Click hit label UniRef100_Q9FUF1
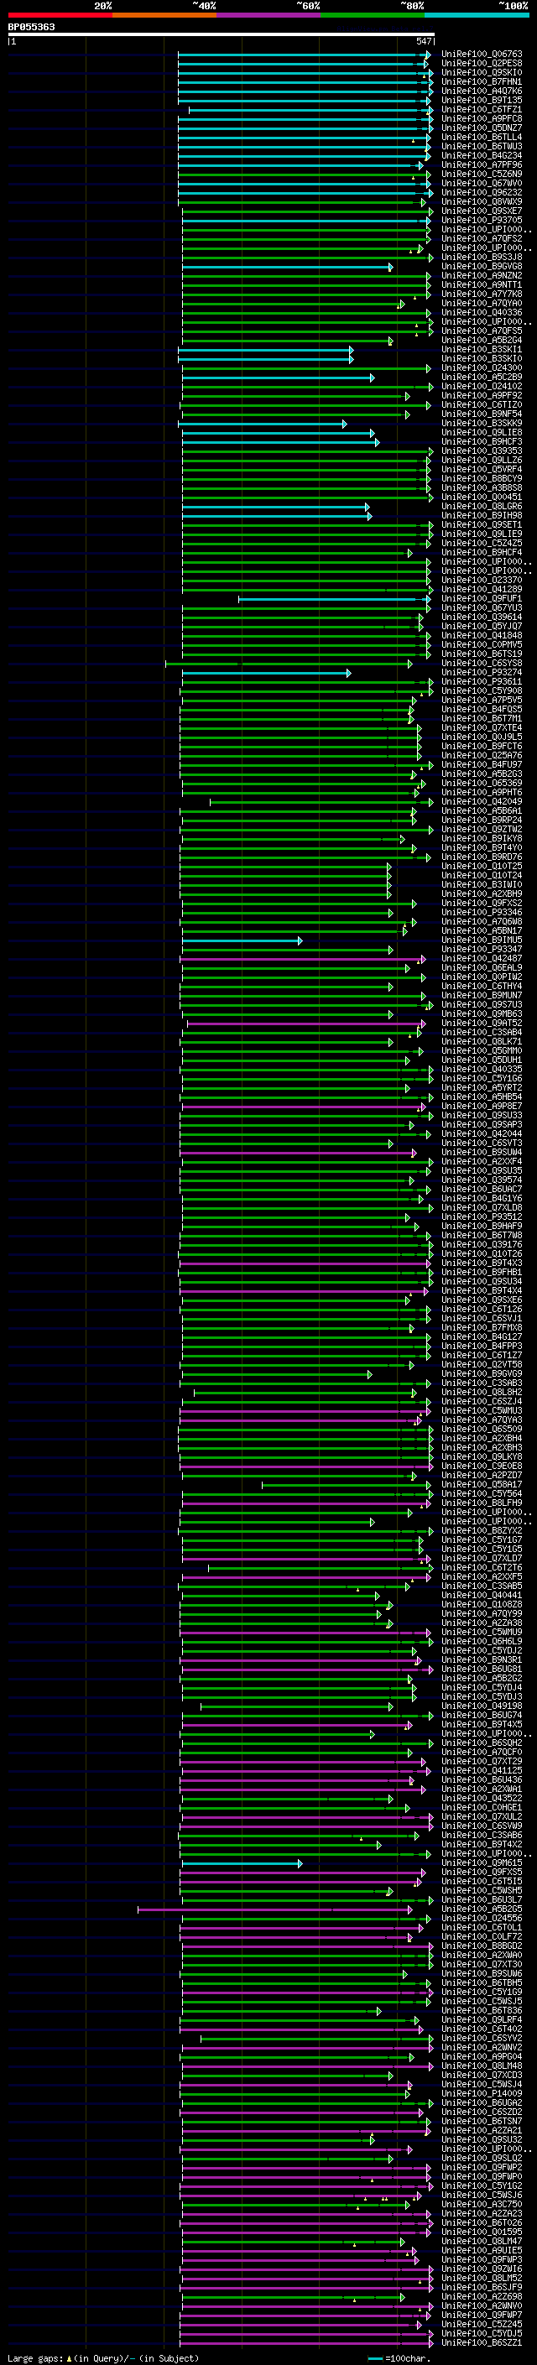The height and width of the screenshot is (2365, 537). (482, 599)
